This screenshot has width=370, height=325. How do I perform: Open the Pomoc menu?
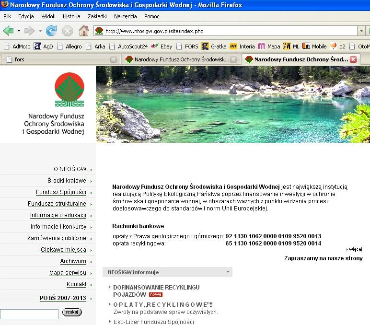(x=152, y=16)
